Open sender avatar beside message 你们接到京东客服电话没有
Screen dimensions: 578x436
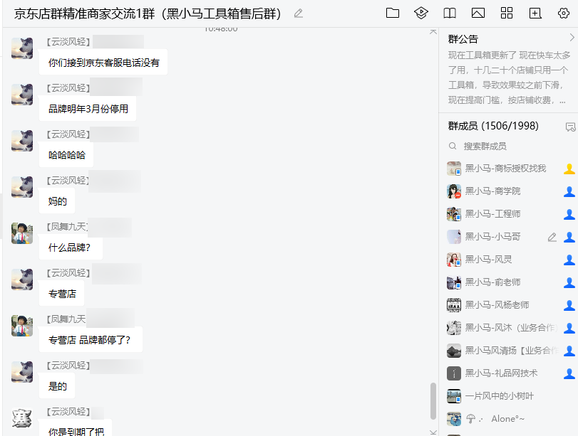(22, 48)
